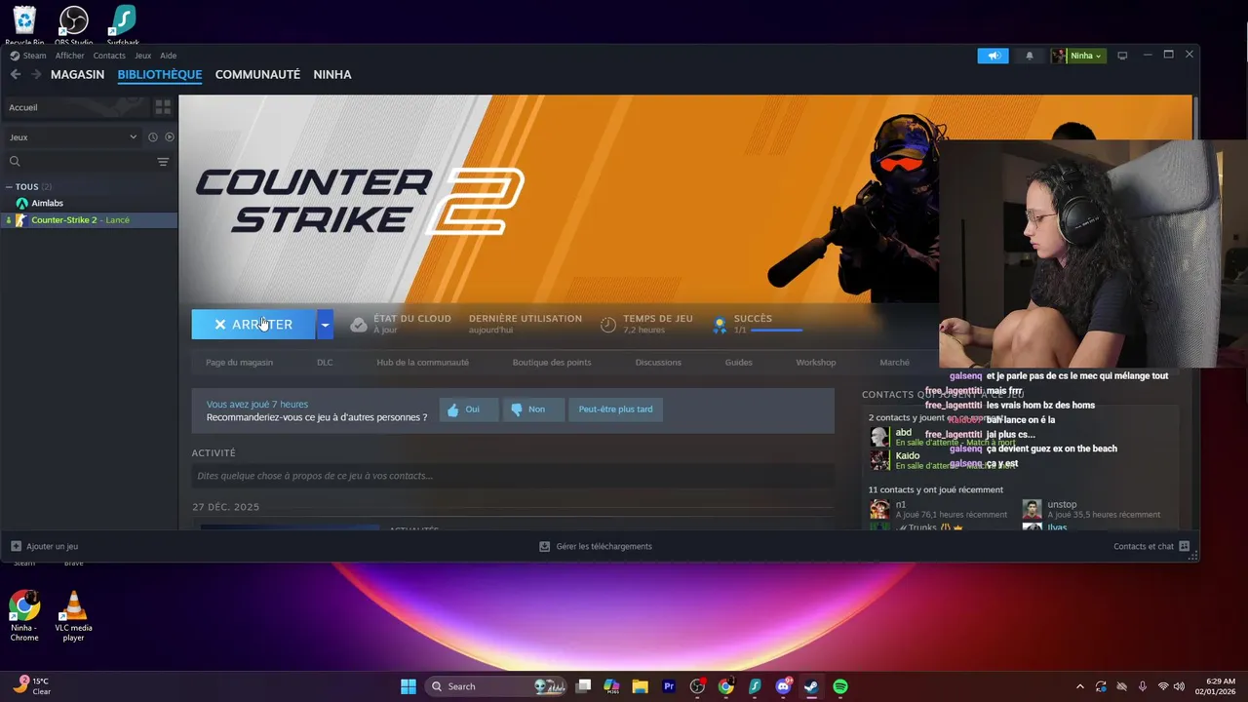Image resolution: width=1248 pixels, height=702 pixels.
Task: Open the Jeux menu
Action: pyautogui.click(x=142, y=56)
